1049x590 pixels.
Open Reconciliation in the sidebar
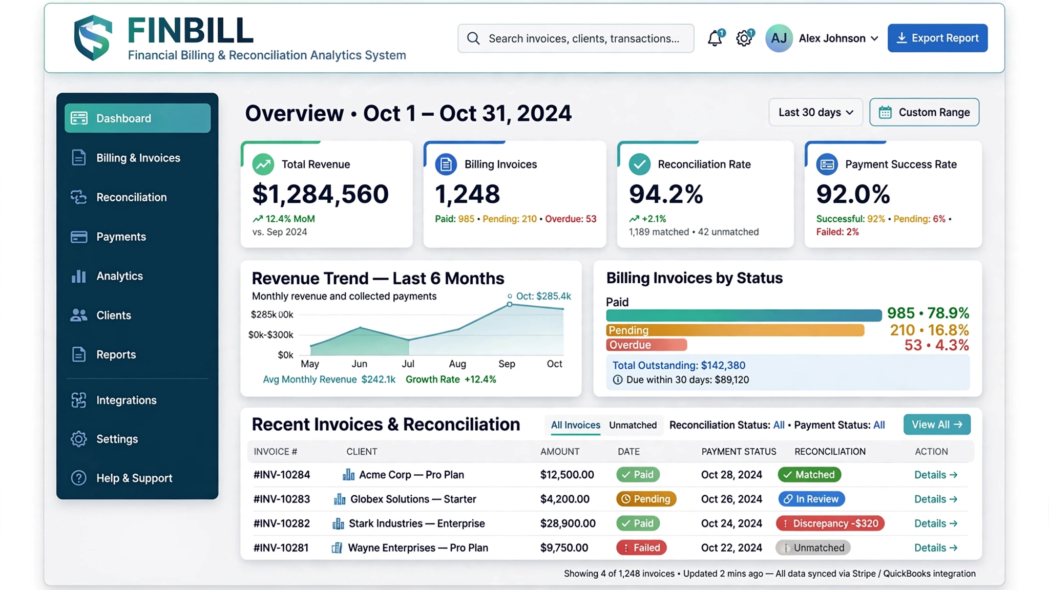(137, 197)
